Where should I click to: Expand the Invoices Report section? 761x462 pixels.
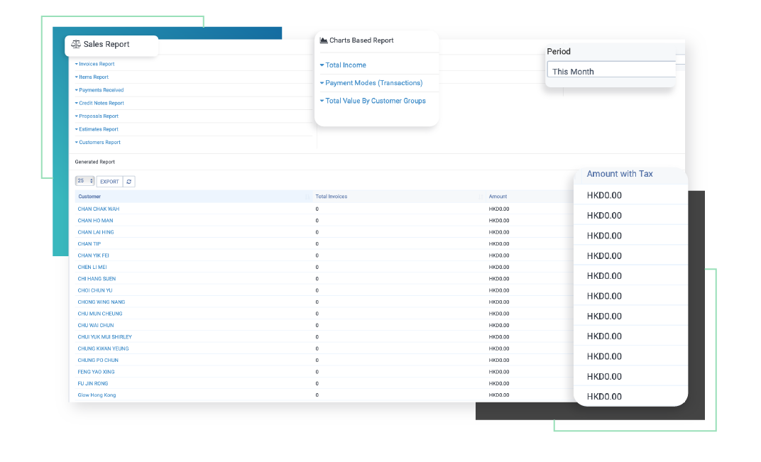coord(96,64)
